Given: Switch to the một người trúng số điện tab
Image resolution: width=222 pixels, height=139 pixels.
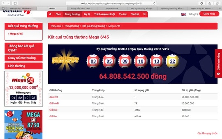Looking at the screenshot, I should [x=142, y=8].
